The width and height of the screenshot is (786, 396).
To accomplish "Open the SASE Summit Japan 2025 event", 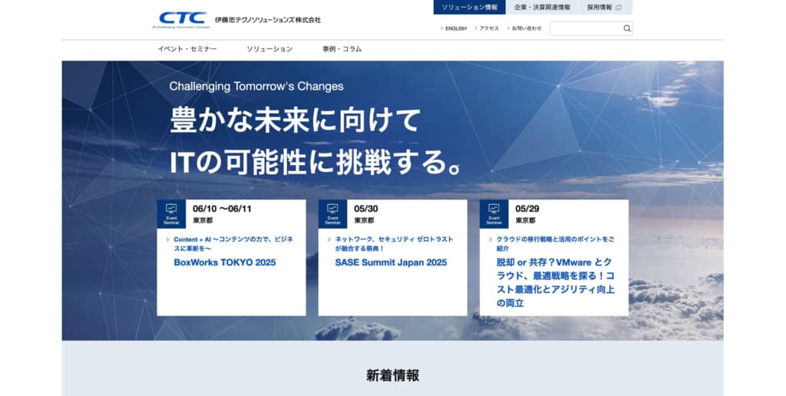I will click(x=390, y=262).
